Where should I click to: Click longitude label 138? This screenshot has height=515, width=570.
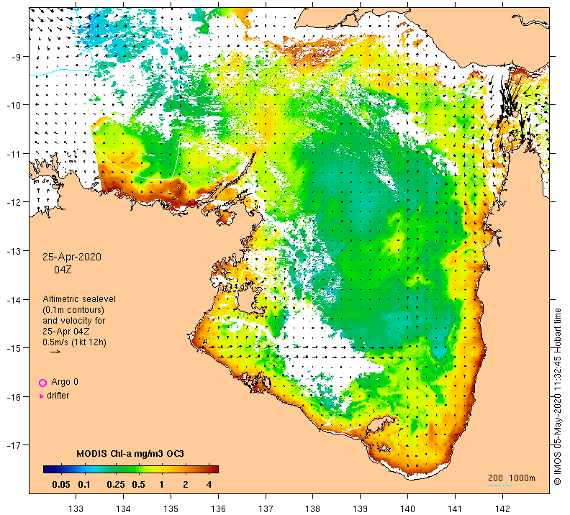click(312, 509)
